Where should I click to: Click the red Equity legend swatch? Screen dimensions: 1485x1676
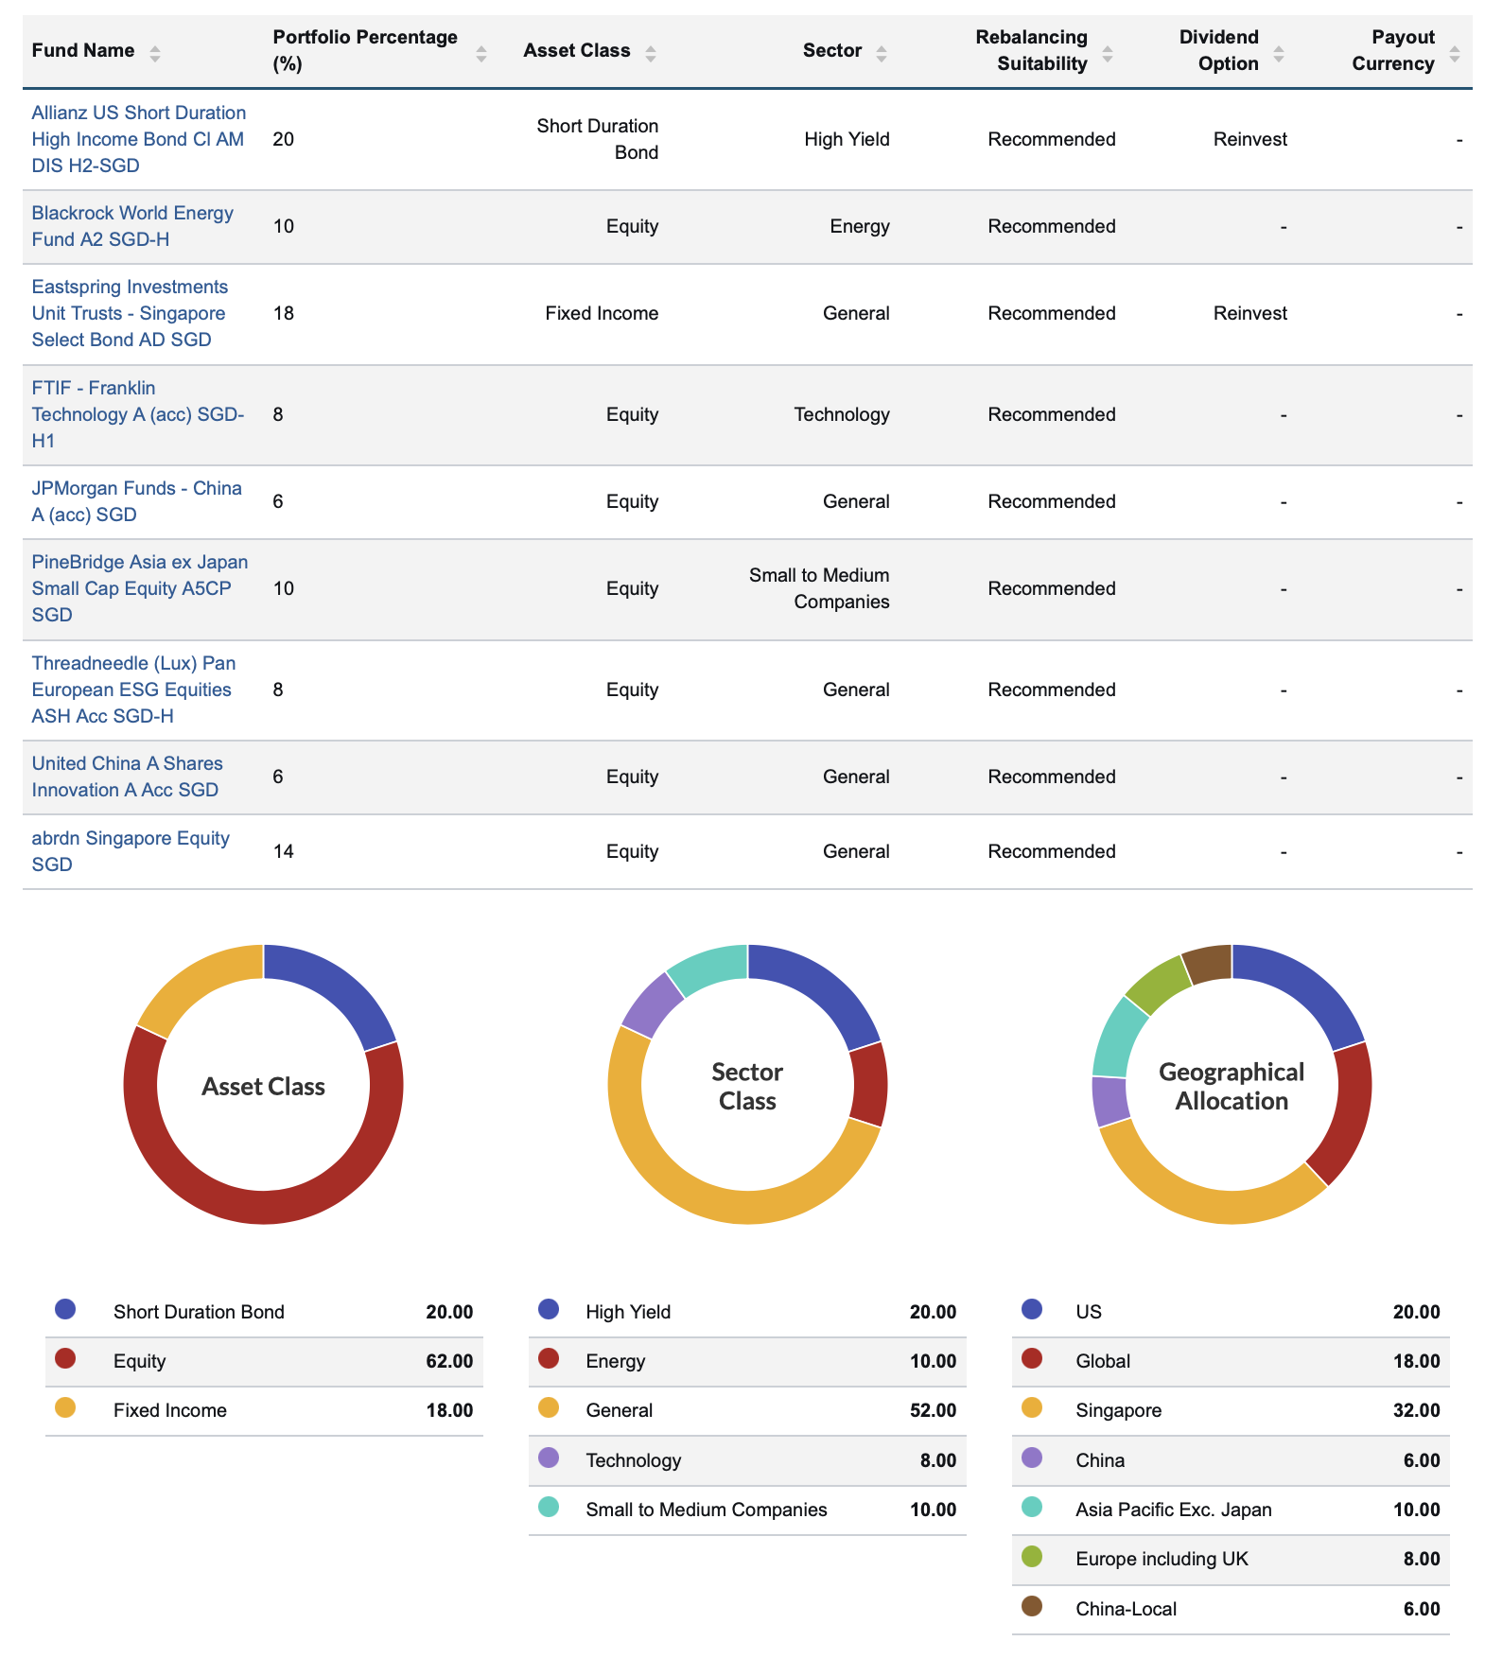click(x=65, y=1359)
